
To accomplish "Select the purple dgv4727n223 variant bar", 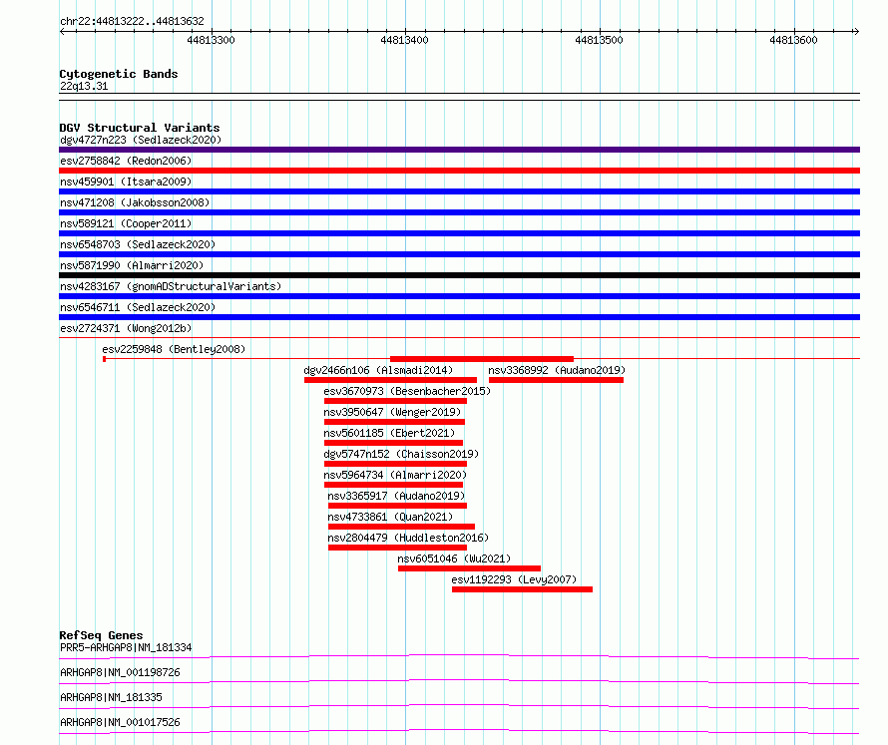I will pyautogui.click(x=459, y=150).
